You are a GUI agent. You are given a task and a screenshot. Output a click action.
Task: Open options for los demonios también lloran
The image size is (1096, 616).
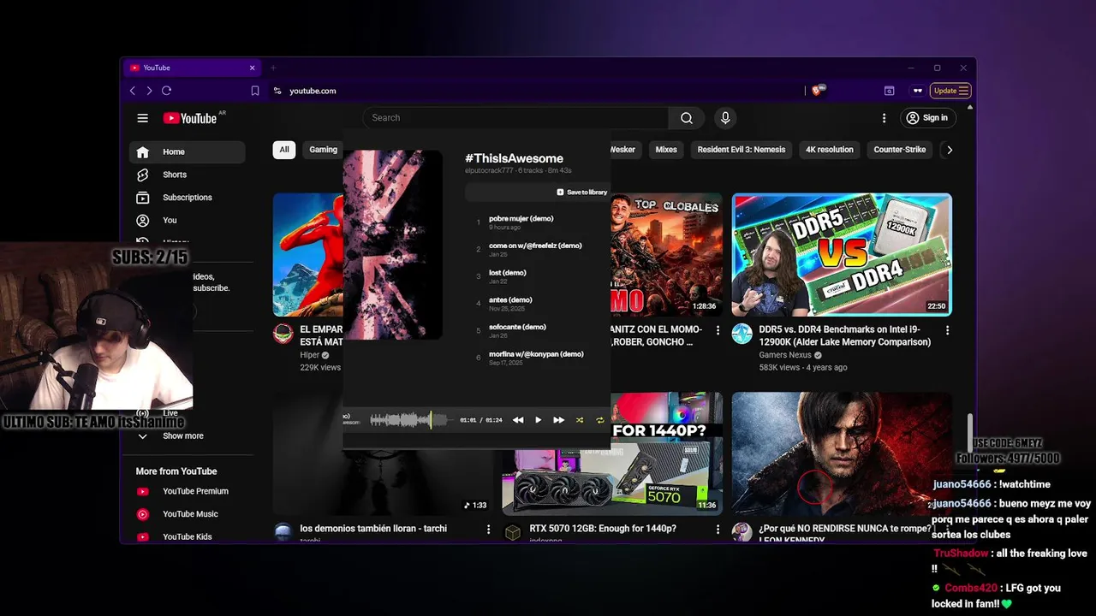click(x=488, y=530)
